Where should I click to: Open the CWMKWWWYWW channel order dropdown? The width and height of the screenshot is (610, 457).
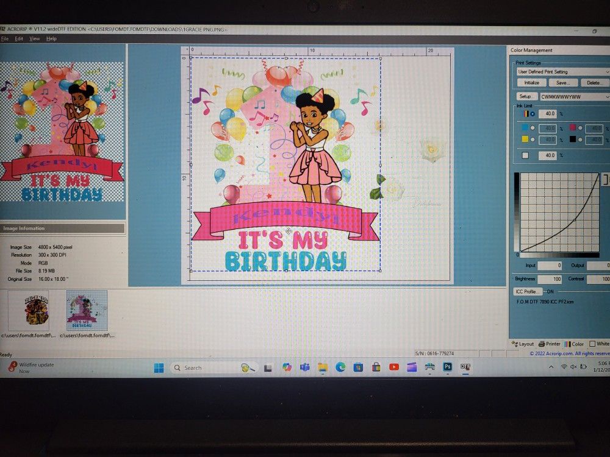click(x=573, y=96)
